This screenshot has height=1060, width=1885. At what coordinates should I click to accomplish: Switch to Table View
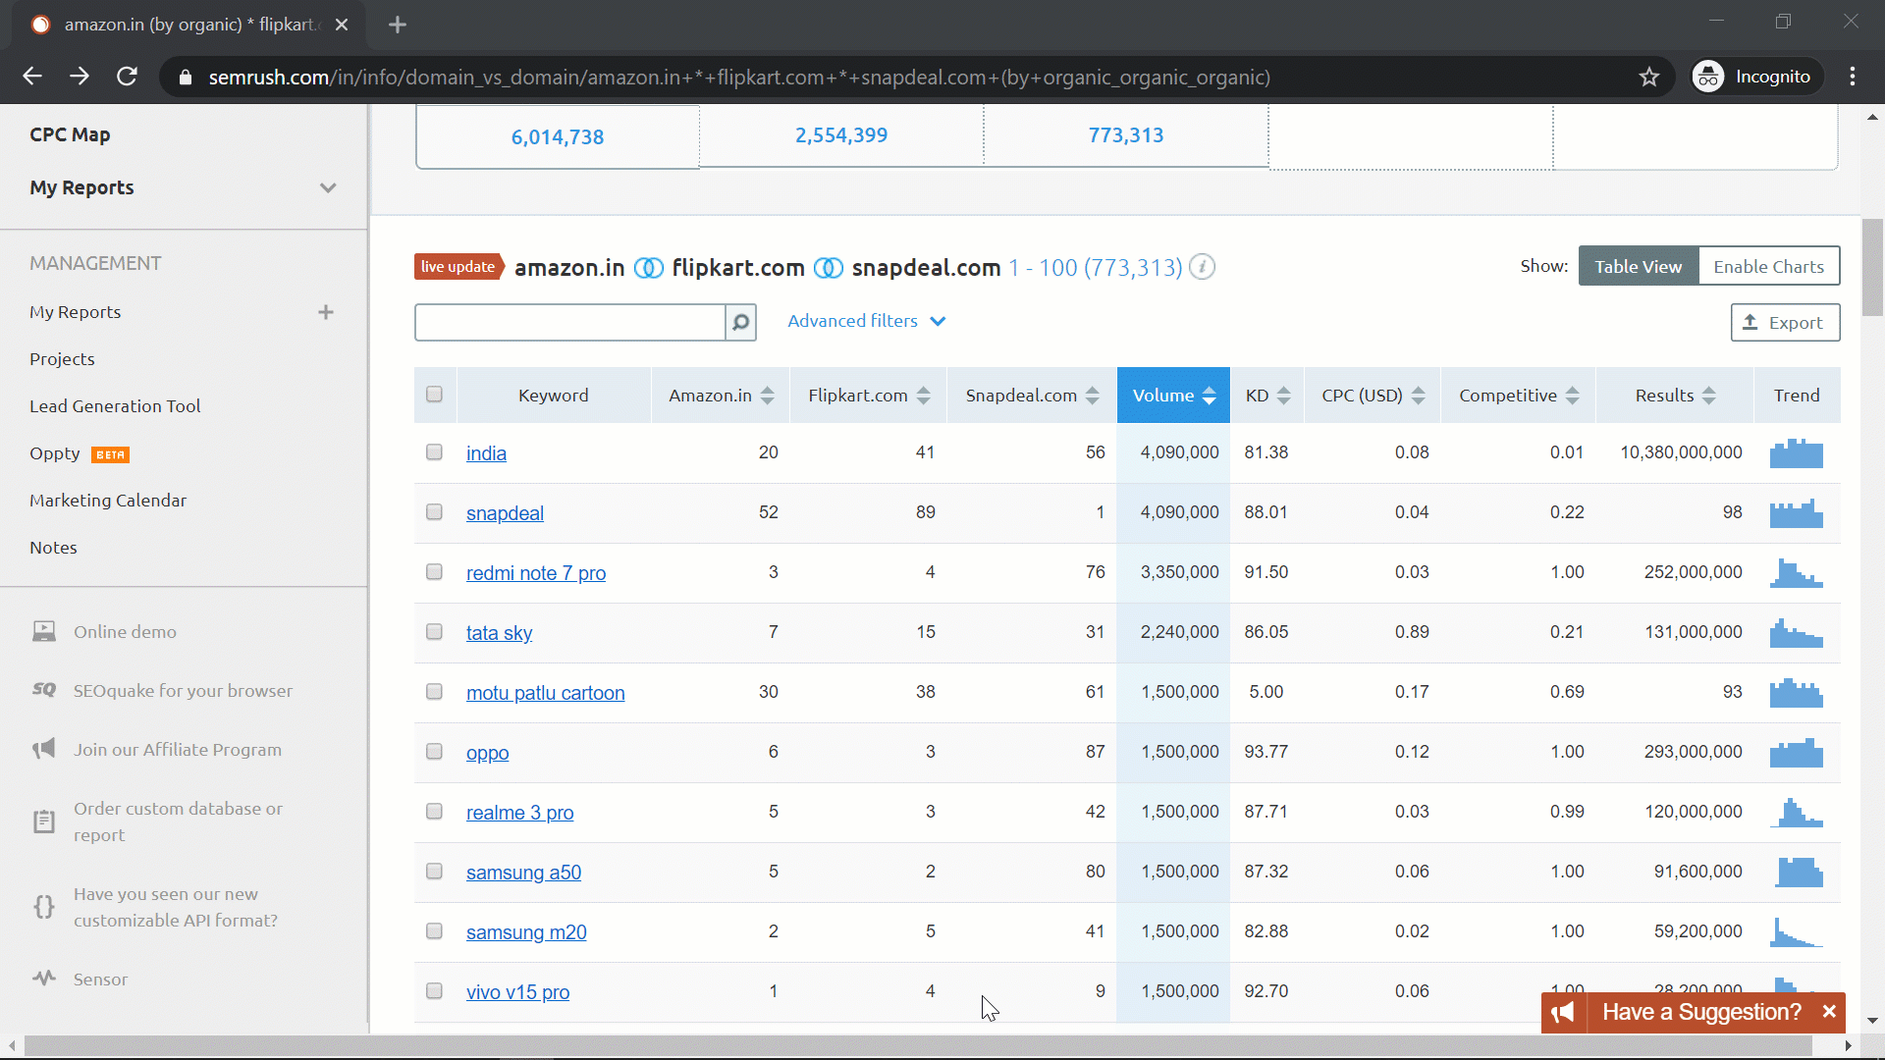point(1639,267)
